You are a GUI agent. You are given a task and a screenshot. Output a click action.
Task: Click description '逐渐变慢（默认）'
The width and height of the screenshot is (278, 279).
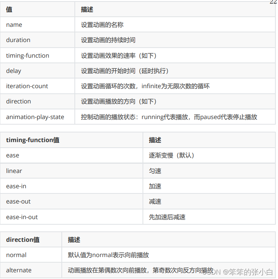[172, 155]
